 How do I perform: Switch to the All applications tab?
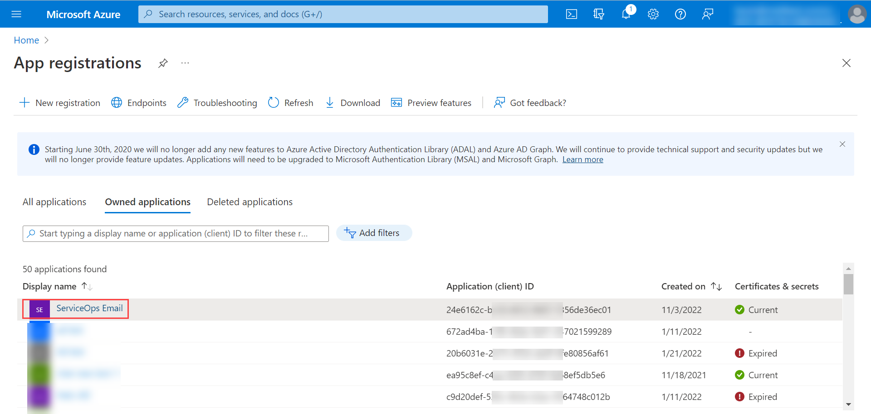(54, 202)
